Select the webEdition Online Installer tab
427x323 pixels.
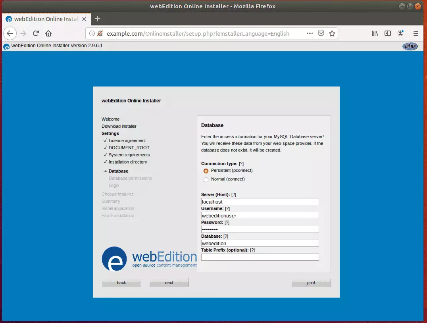pyautogui.click(x=46, y=19)
